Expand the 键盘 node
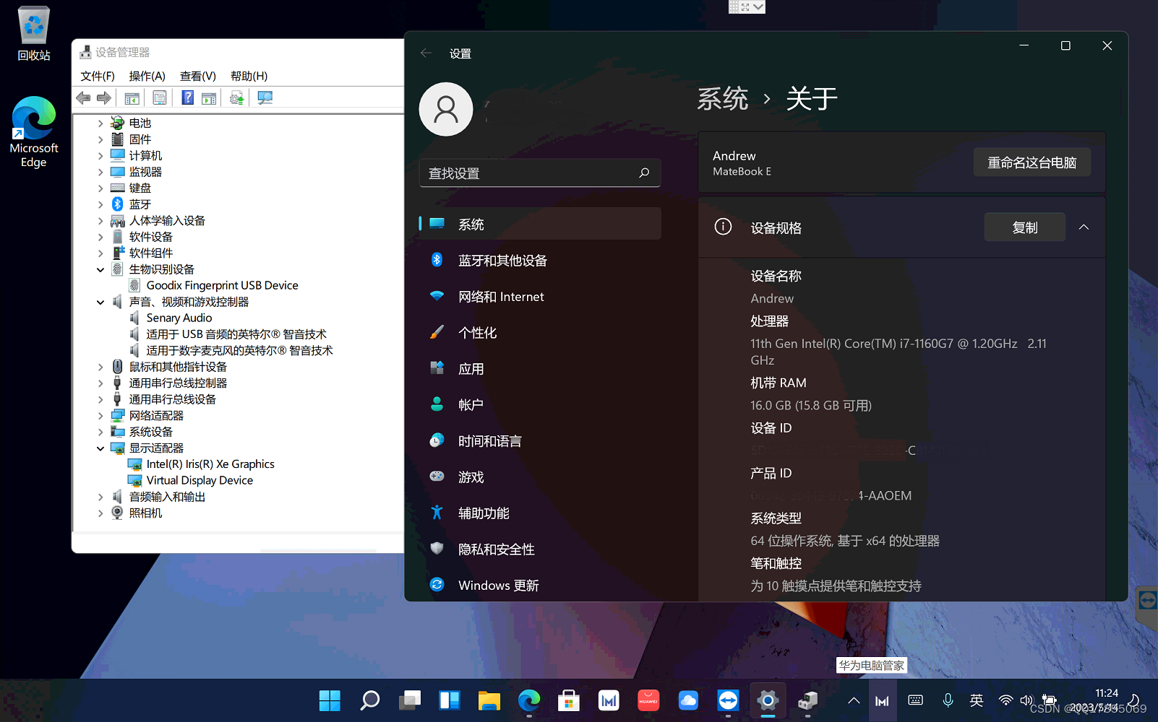This screenshot has width=1158, height=722. pos(100,188)
